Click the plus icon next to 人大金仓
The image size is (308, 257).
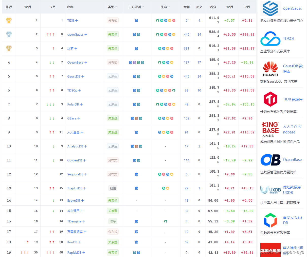click(x=82, y=132)
